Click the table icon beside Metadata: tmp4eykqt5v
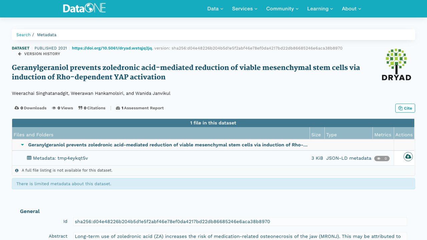Viewport: 427px width, 240px height. [x=29, y=158]
